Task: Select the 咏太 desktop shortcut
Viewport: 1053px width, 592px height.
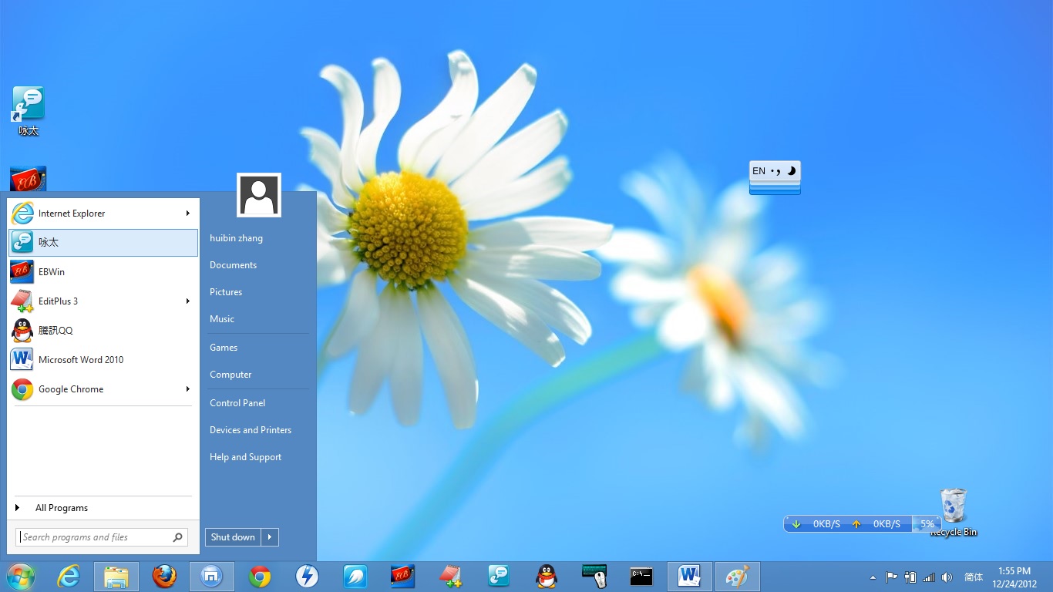Action: 29,111
